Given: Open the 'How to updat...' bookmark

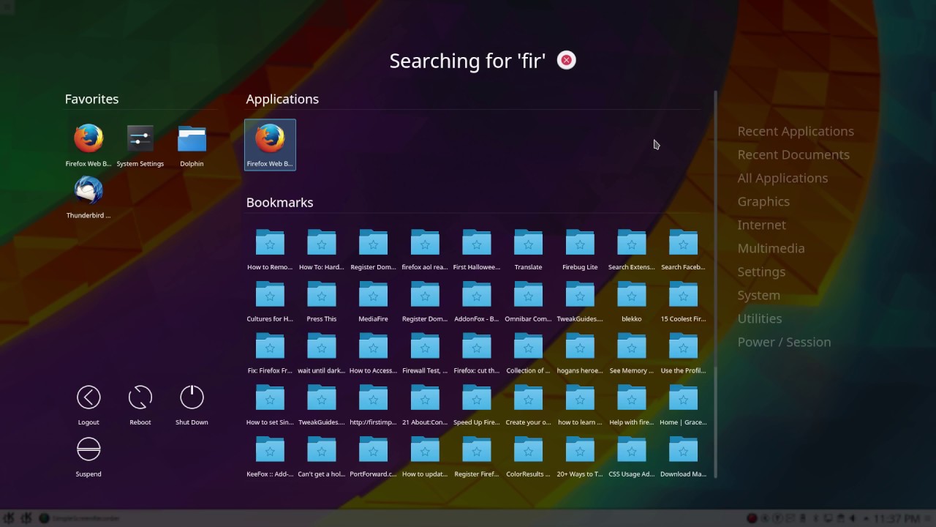Looking at the screenshot, I should (x=425, y=457).
